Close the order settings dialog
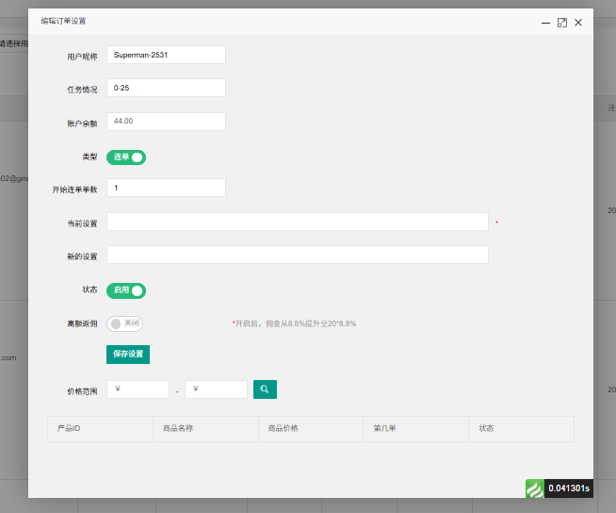The image size is (616, 513). coord(578,23)
